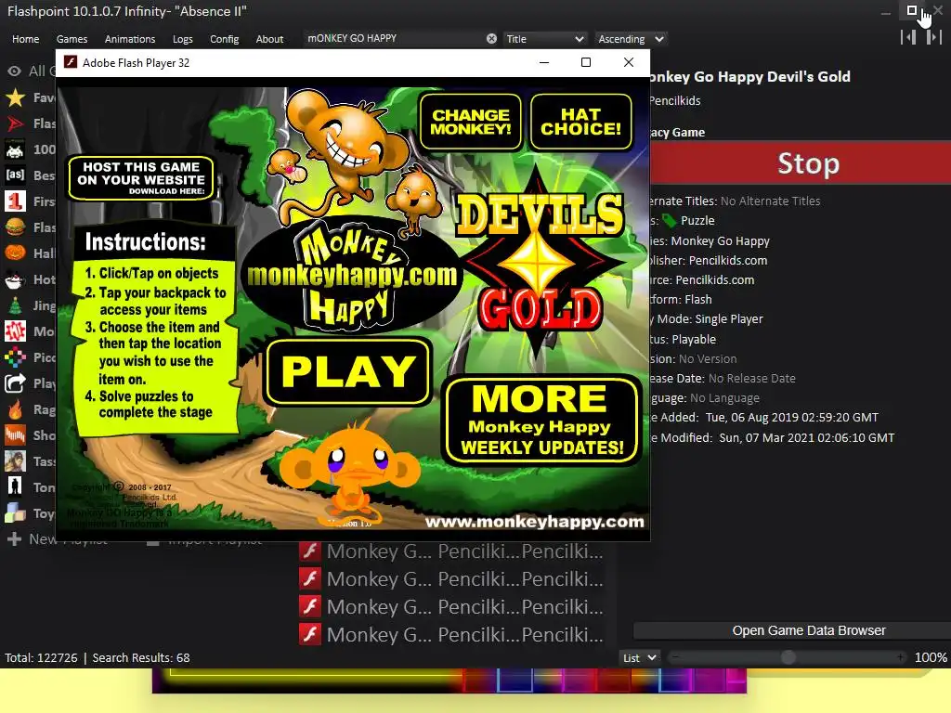
Task: Select the red Flash arrow playlist icon
Action: (x=15, y=123)
